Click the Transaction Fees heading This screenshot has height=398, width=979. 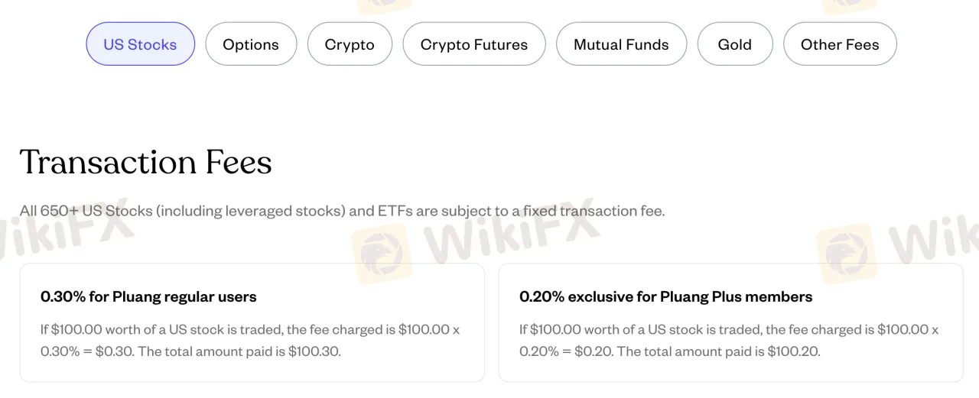145,162
